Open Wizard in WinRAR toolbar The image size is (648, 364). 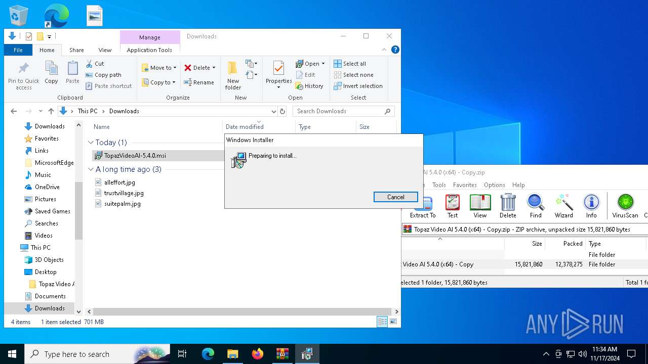pyautogui.click(x=563, y=206)
